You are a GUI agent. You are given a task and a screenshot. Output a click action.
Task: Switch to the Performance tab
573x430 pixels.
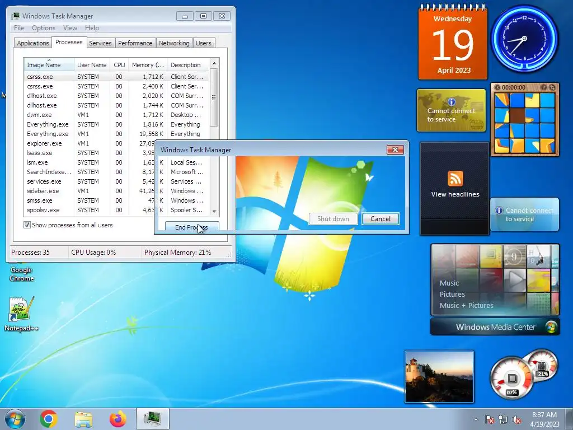[135, 43]
